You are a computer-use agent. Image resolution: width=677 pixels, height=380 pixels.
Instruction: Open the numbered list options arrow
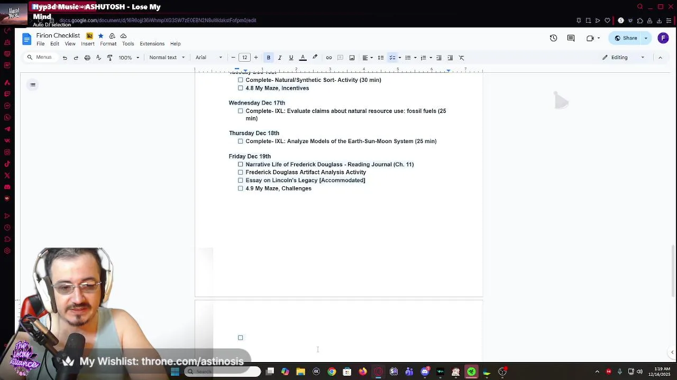coord(431,58)
